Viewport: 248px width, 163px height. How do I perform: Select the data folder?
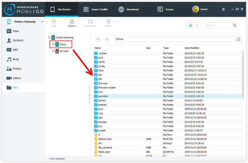click(167, 70)
